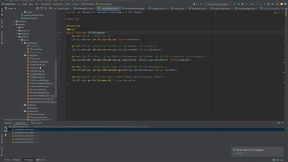Collapse the cityInfoView folder

tap(22, 43)
